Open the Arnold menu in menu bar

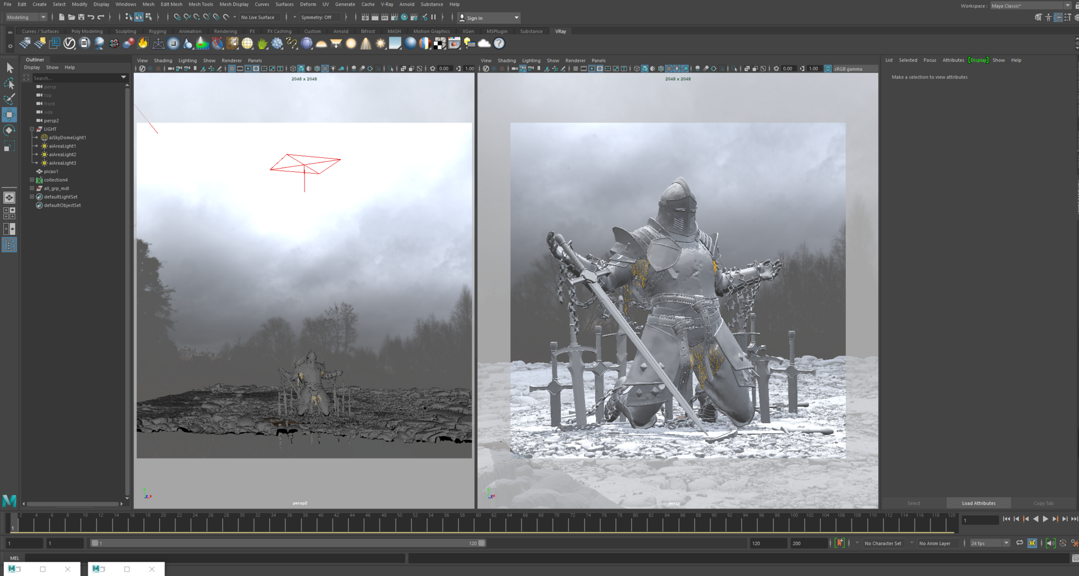pos(407,4)
